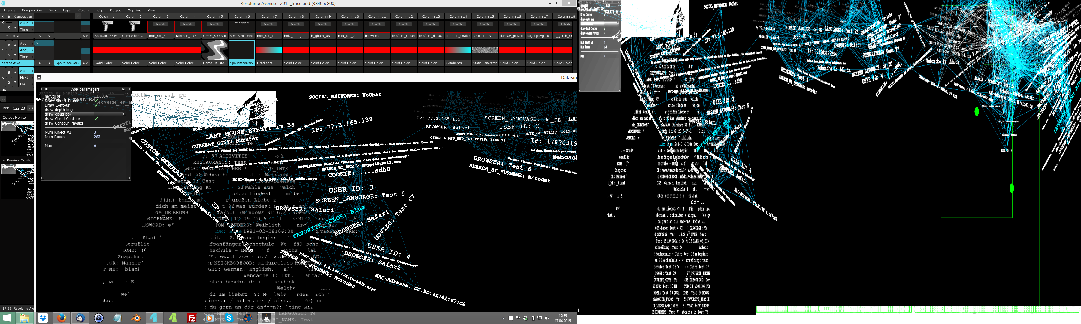
Task: Open the KeePass lock icon
Action: click(98, 318)
